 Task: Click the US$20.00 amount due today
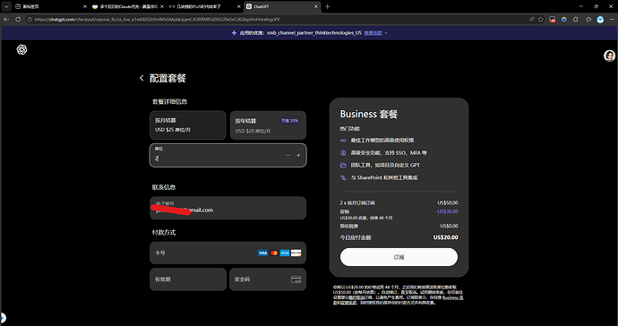446,237
